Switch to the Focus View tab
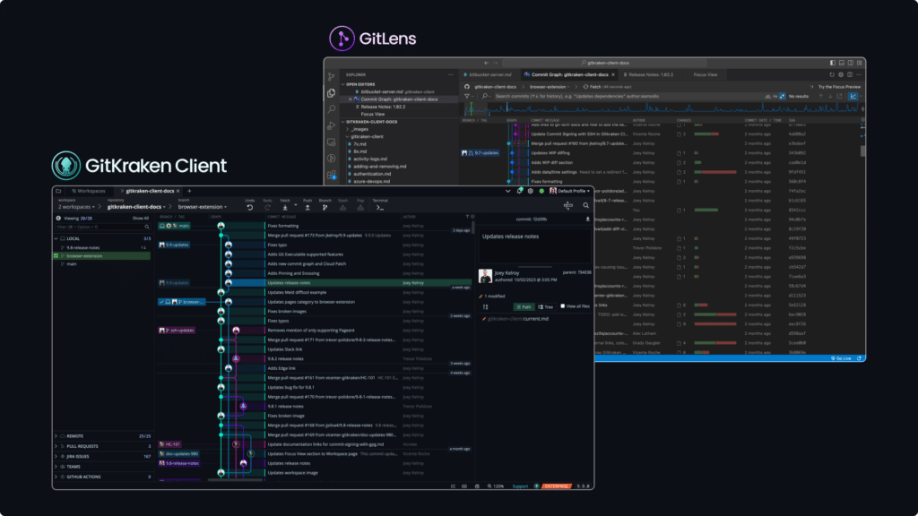The width and height of the screenshot is (918, 516). [705, 75]
